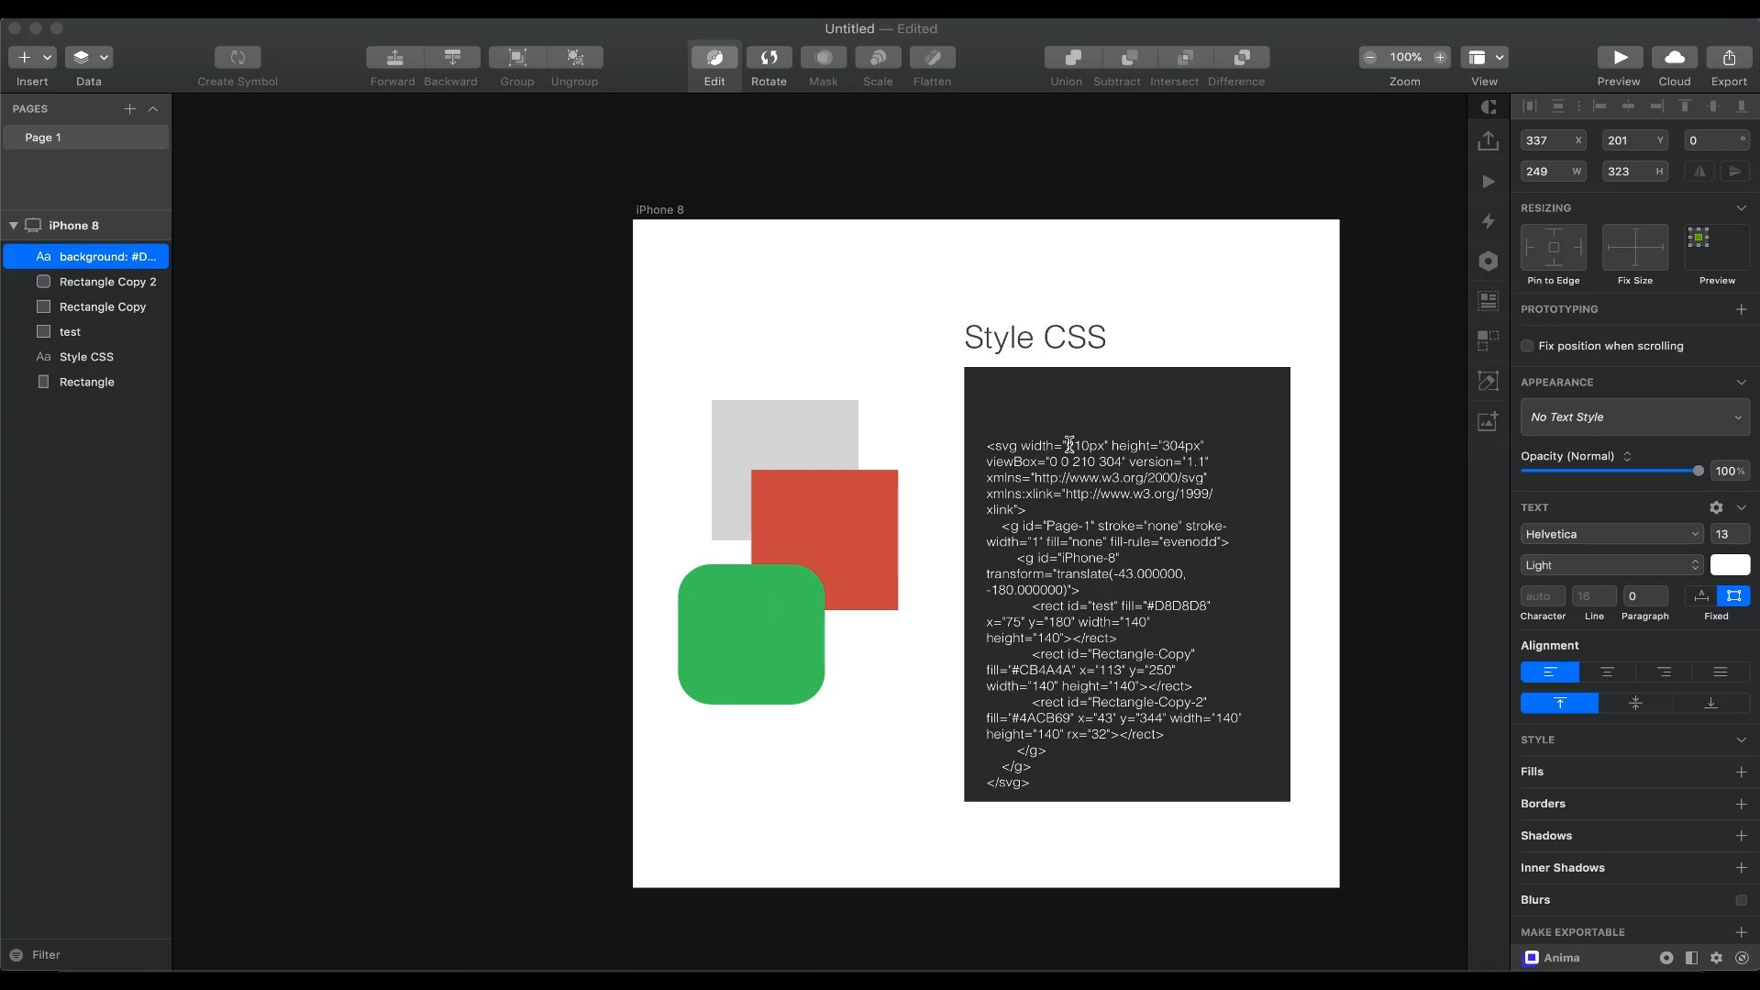Click the Create Symbol toolbar icon

(238, 57)
